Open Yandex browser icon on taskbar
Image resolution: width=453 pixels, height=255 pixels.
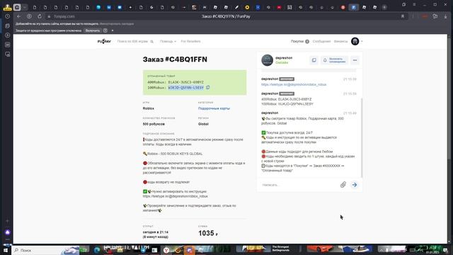pyautogui.click(x=166, y=250)
